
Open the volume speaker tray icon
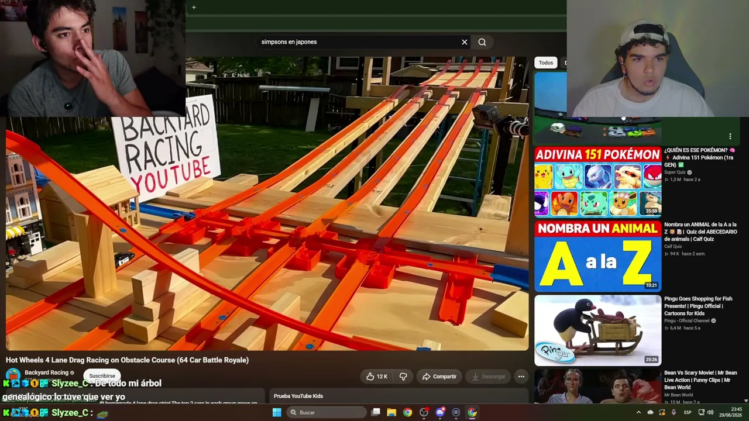710,412
